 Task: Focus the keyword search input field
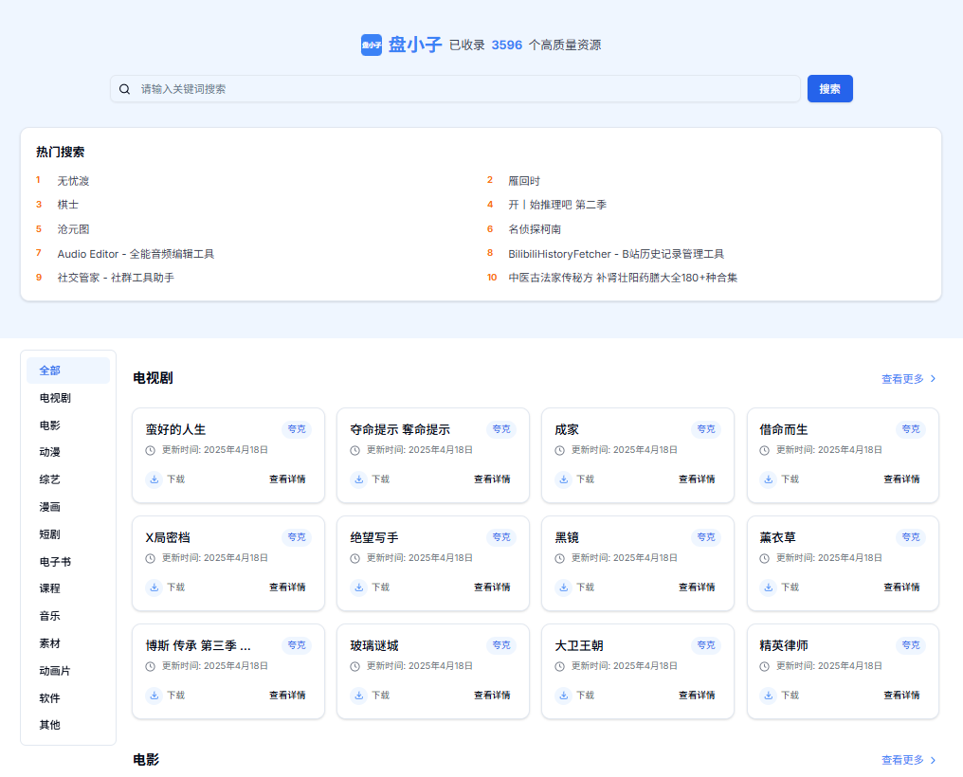(x=464, y=89)
